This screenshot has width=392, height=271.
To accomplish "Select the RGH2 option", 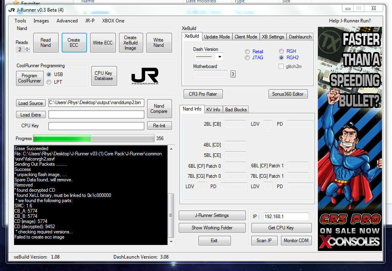I will pyautogui.click(x=281, y=58).
